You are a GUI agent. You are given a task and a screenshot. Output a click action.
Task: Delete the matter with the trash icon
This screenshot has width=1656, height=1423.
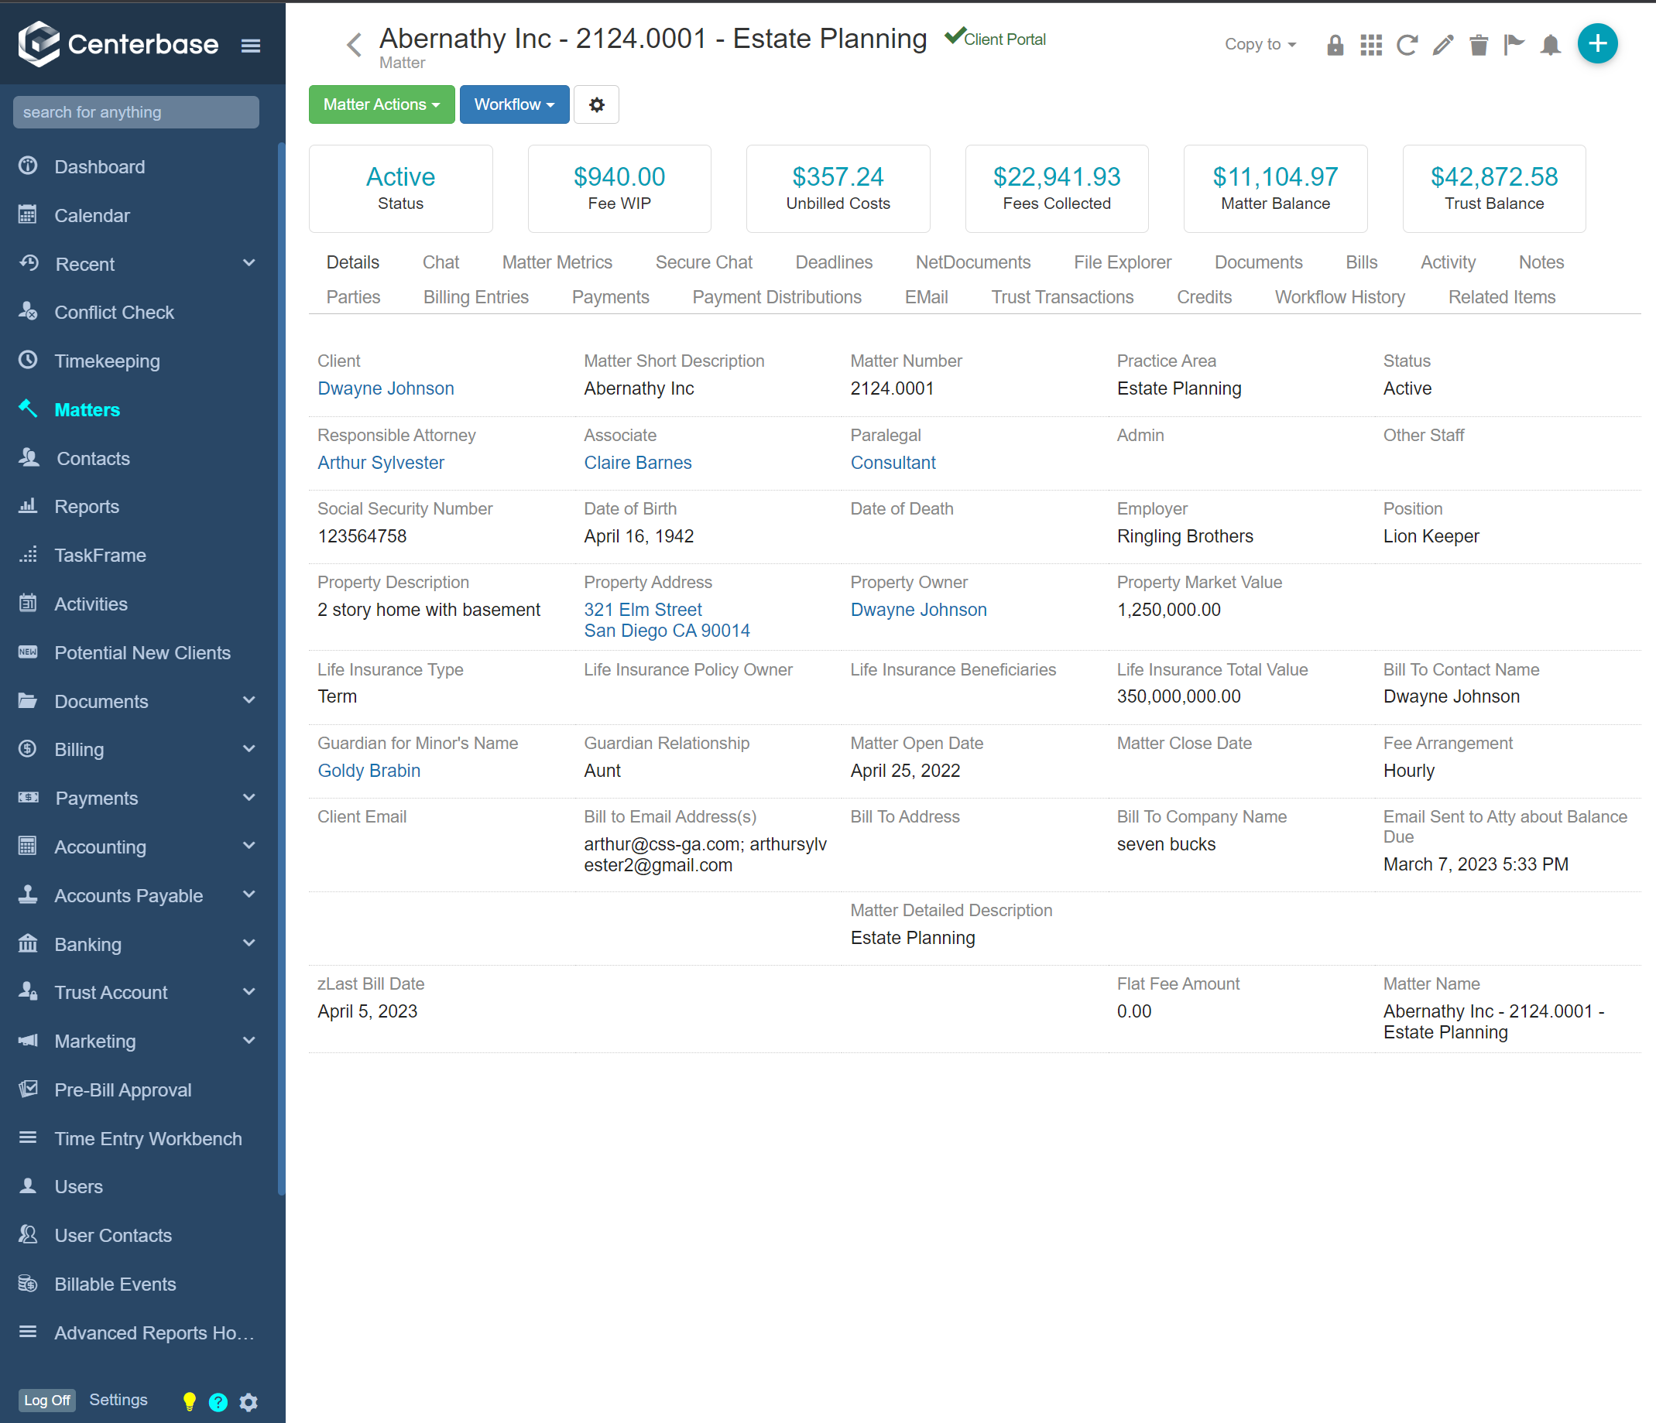1479,46
